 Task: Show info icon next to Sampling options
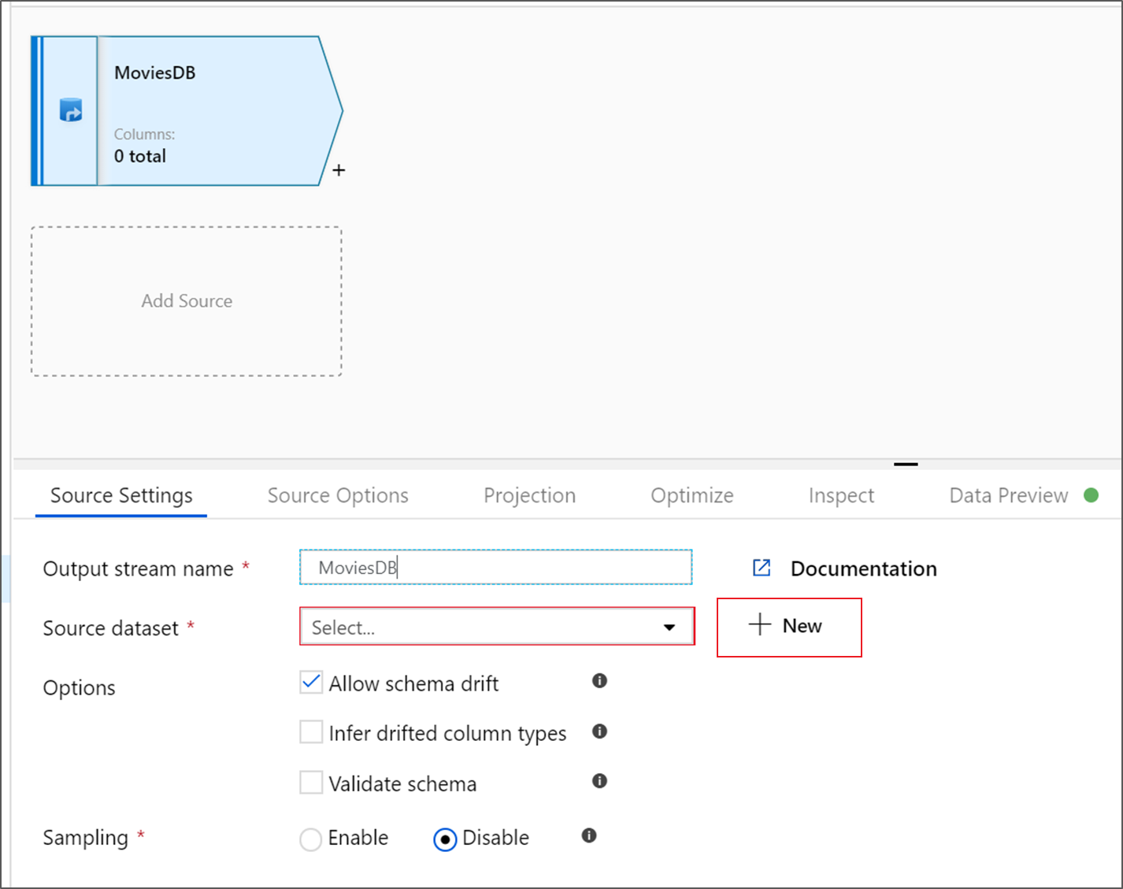pyautogui.click(x=589, y=835)
